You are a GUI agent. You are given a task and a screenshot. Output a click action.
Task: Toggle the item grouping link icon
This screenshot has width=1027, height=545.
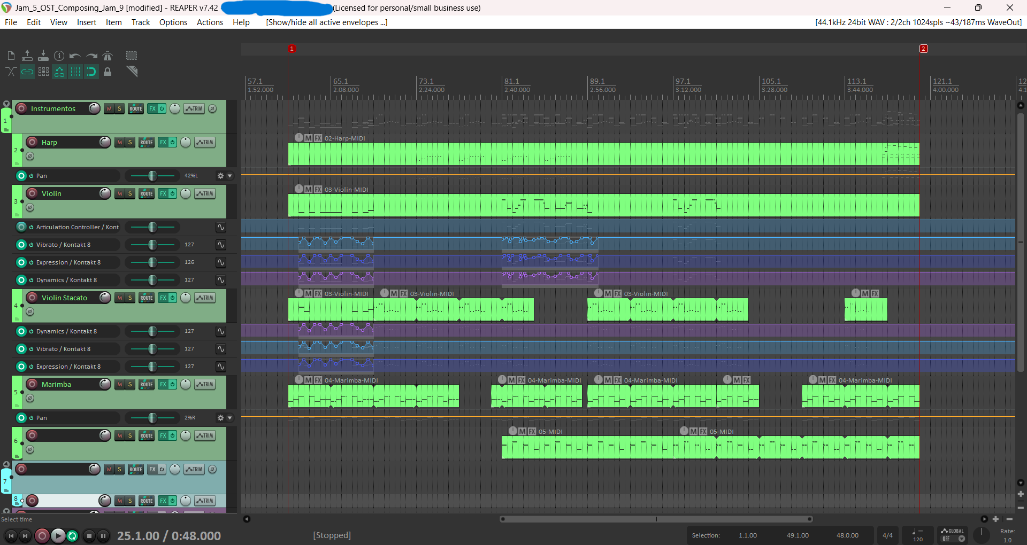[27, 72]
